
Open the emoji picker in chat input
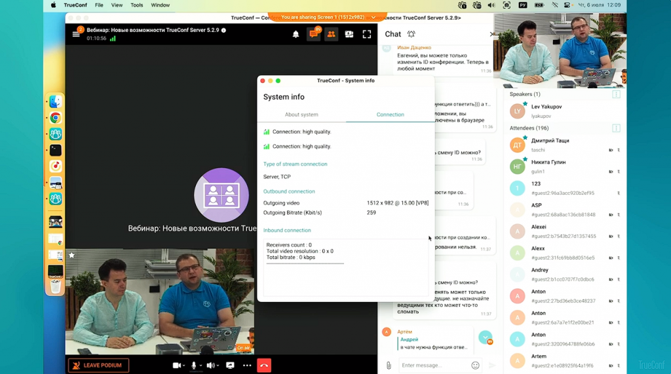click(475, 365)
